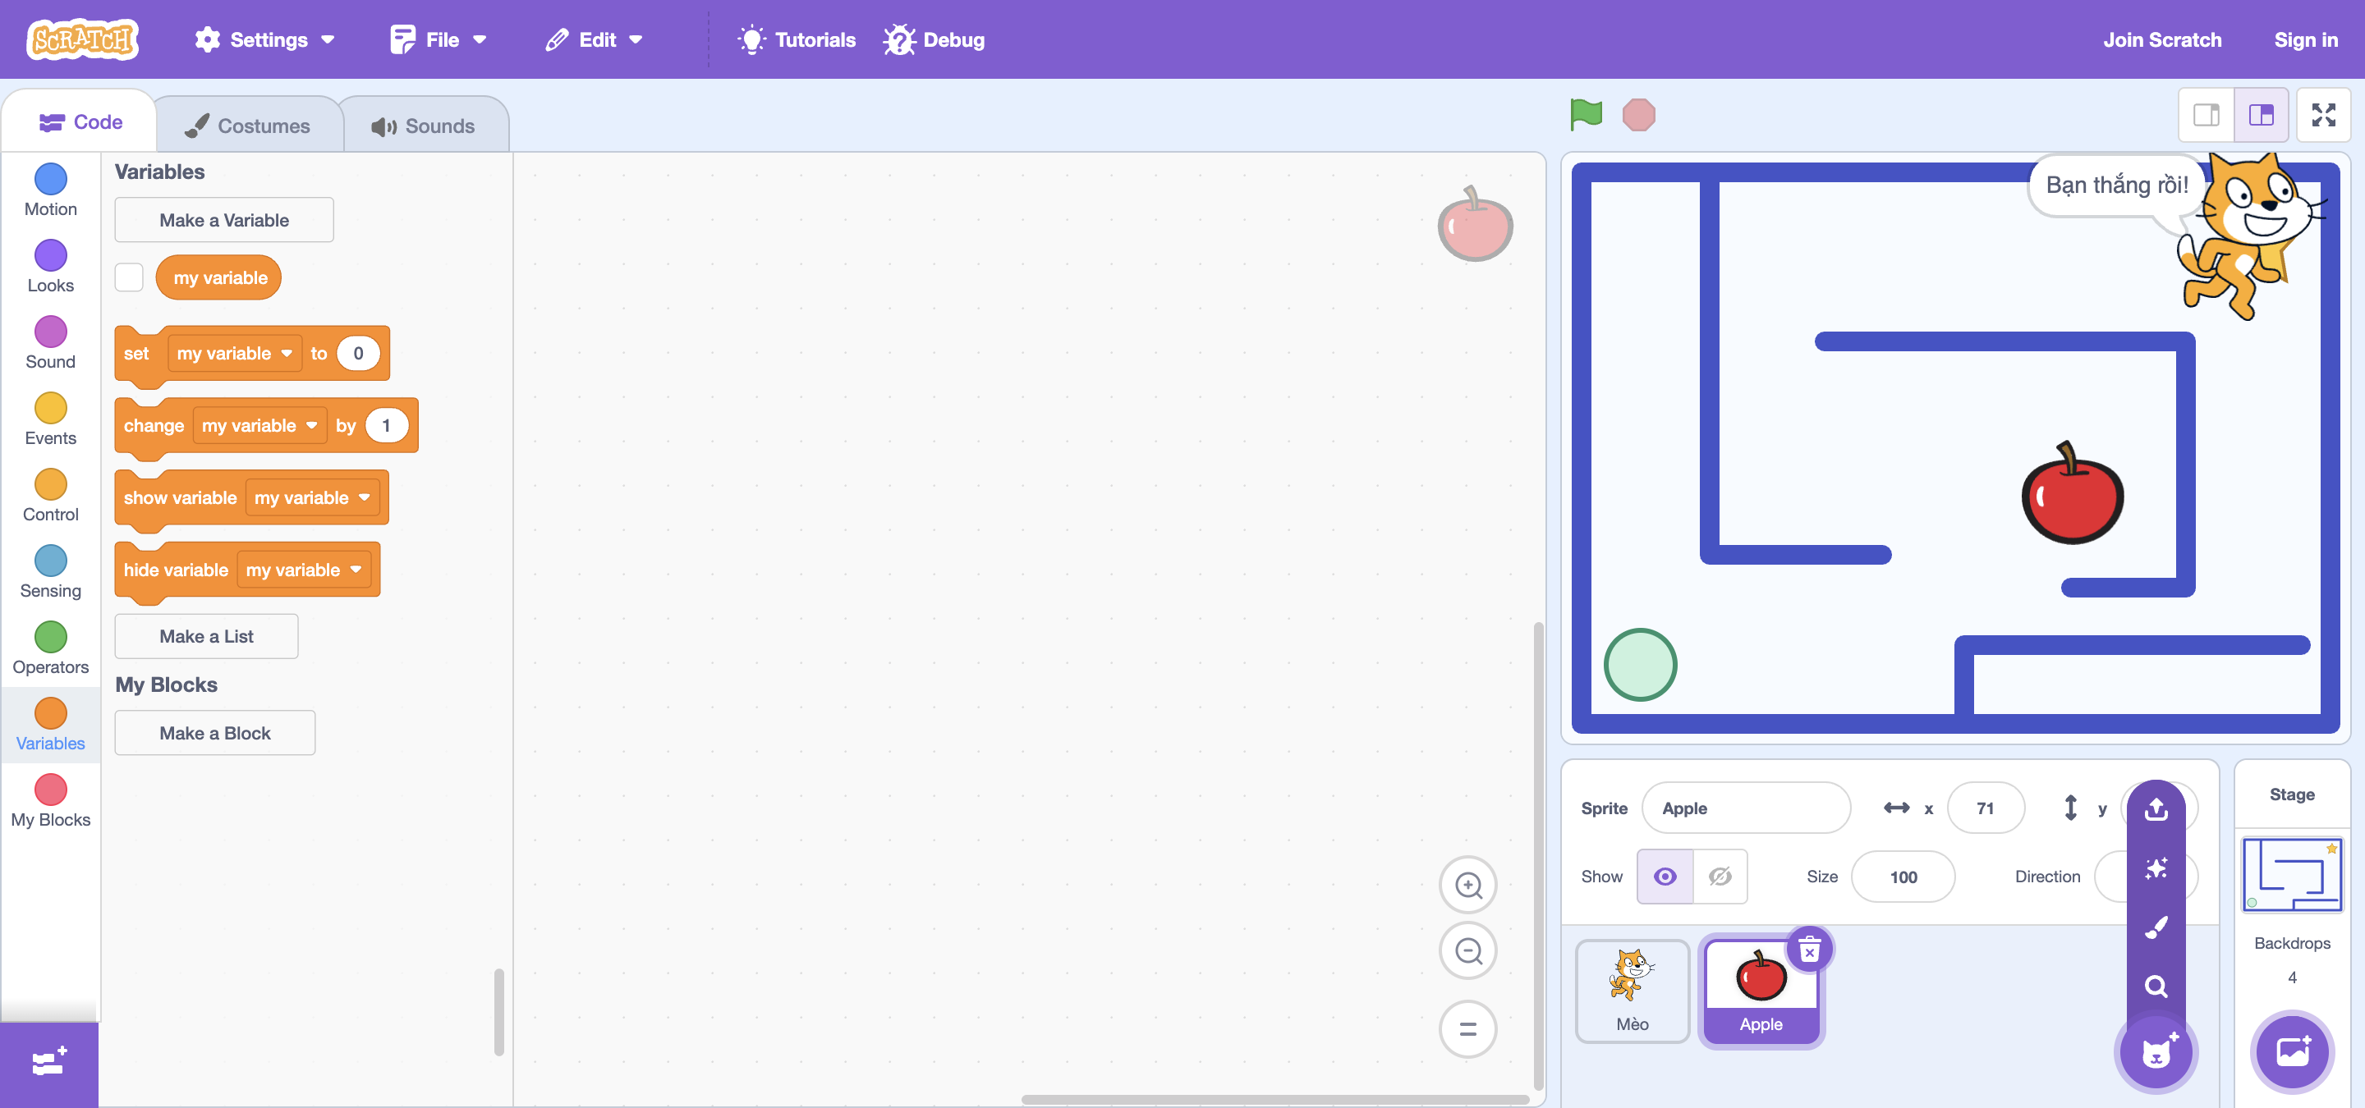Open the Scratch logo home link
2365x1108 pixels.
[x=83, y=39]
